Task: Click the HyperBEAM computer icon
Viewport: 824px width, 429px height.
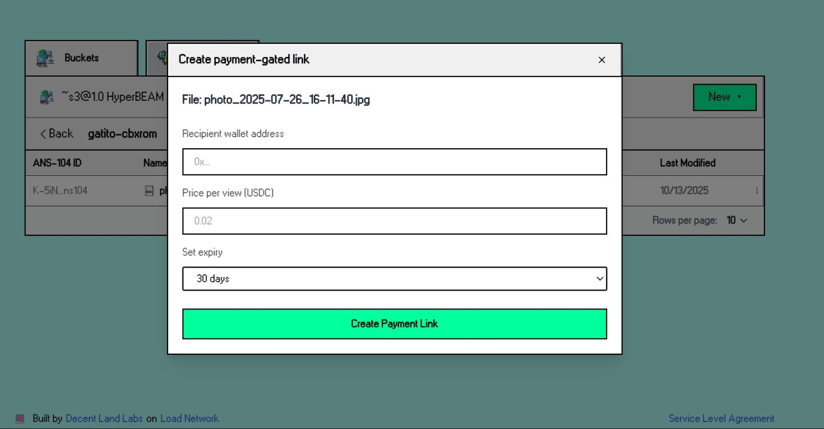Action: pyautogui.click(x=47, y=97)
